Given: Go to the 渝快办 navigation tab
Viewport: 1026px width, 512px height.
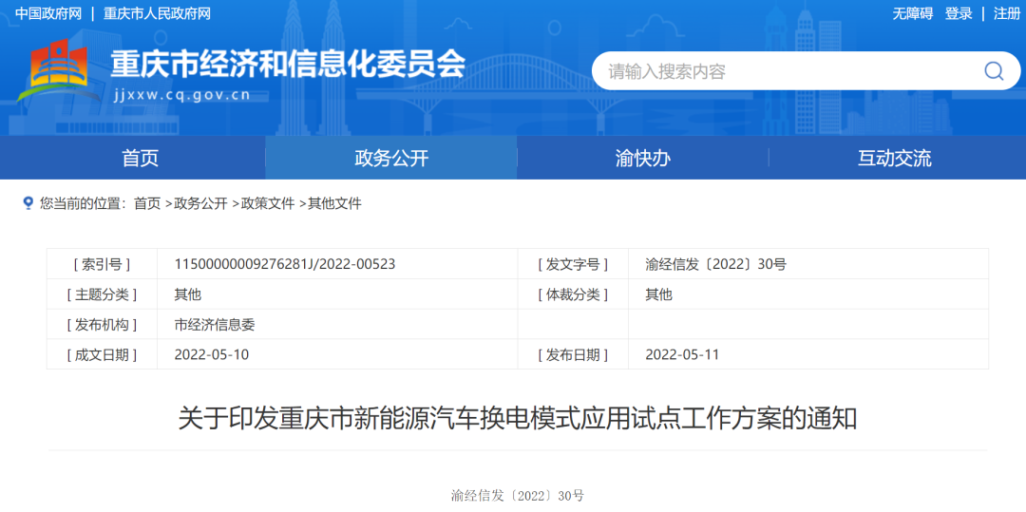Looking at the screenshot, I should click(x=642, y=158).
